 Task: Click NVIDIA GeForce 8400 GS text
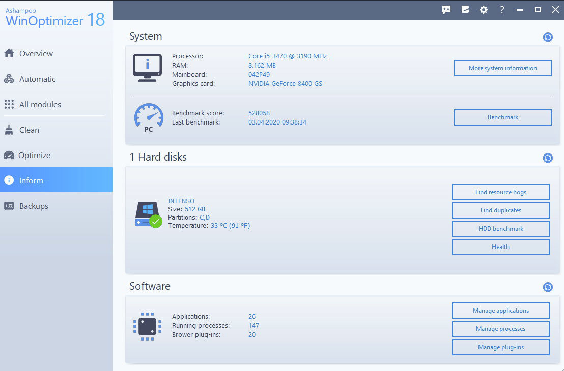point(285,84)
